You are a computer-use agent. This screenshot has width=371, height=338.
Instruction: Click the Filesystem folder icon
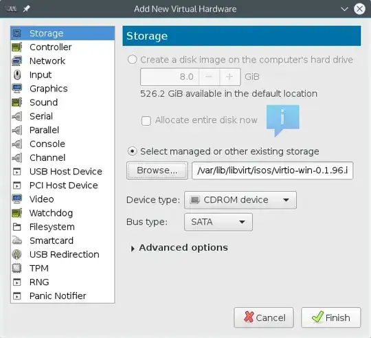point(16,227)
